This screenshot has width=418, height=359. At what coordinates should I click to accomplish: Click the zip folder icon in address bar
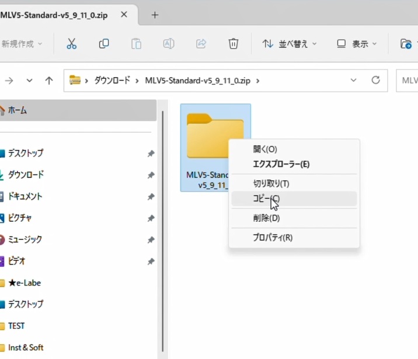[x=75, y=80]
